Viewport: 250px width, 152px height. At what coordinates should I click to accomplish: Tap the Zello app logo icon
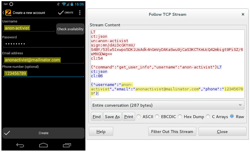pyautogui.click(x=8, y=13)
